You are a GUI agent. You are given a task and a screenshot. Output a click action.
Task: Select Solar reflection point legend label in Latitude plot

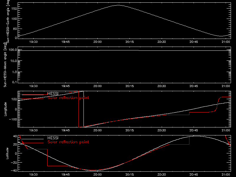click(x=68, y=142)
